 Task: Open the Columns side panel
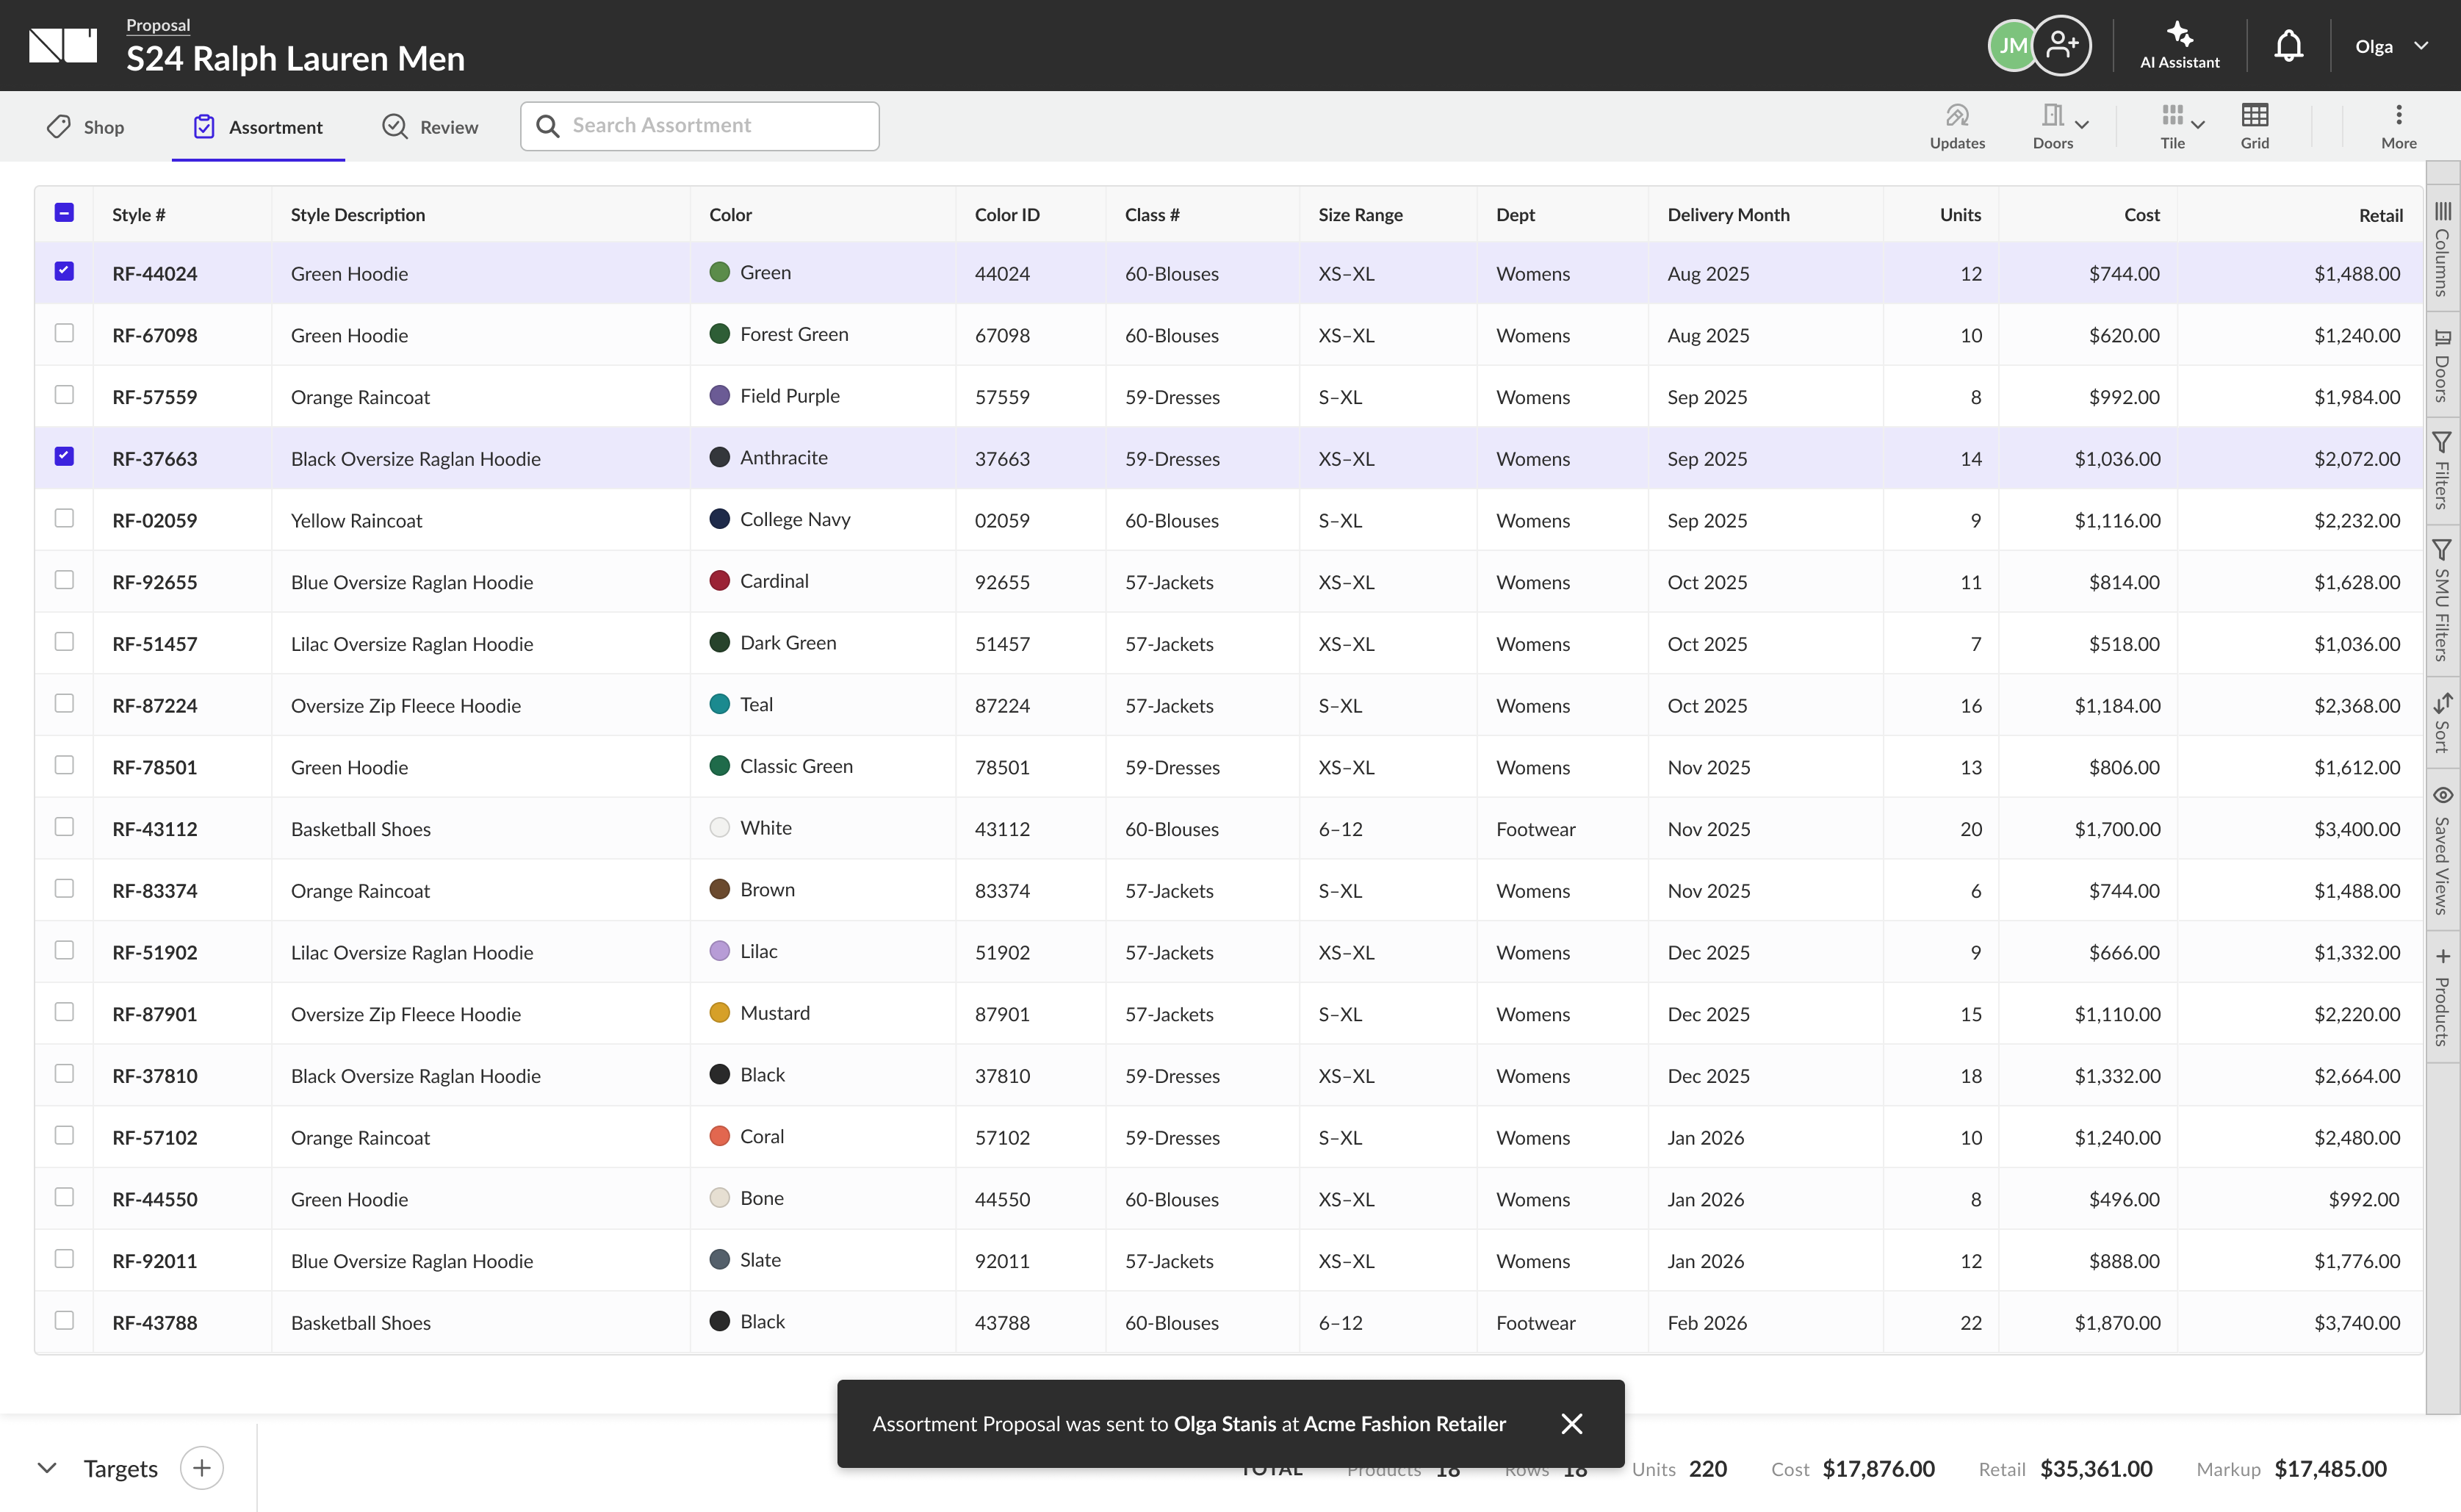(x=2442, y=248)
